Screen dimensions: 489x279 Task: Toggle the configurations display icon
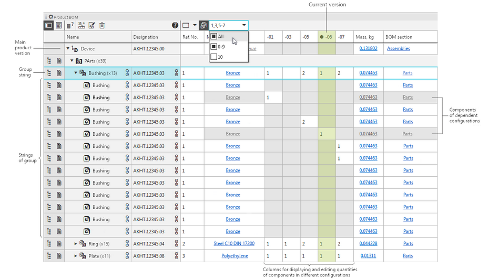pyautogui.click(x=203, y=26)
